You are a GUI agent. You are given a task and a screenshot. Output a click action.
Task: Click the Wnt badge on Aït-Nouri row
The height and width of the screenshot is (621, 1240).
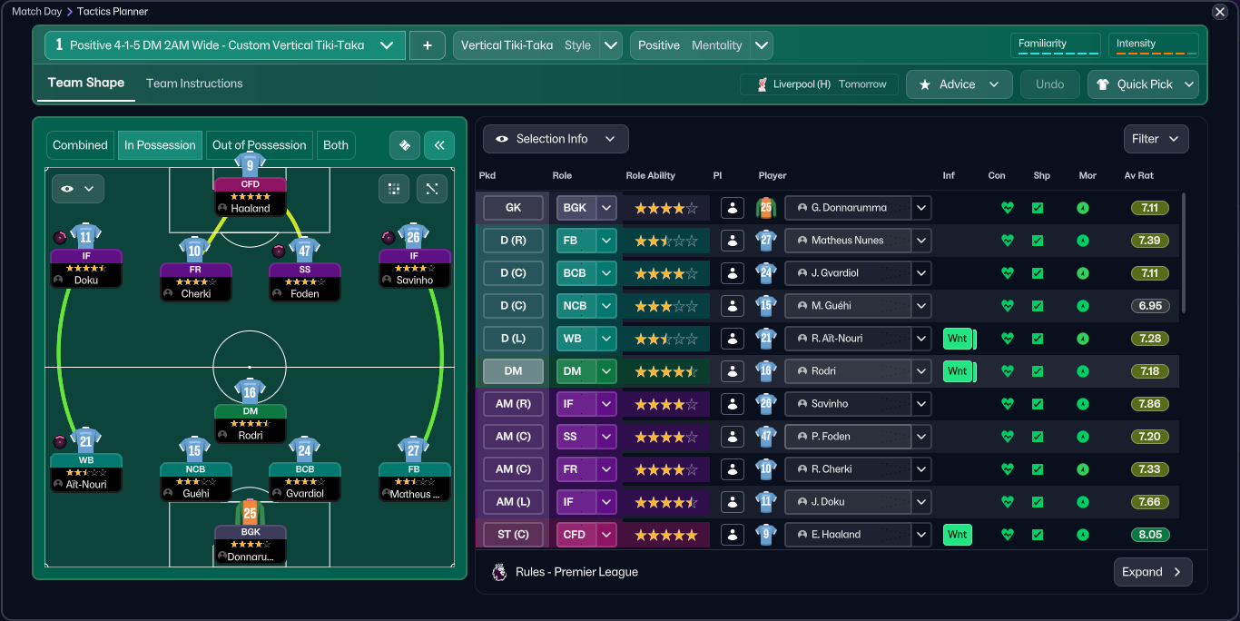tap(958, 339)
